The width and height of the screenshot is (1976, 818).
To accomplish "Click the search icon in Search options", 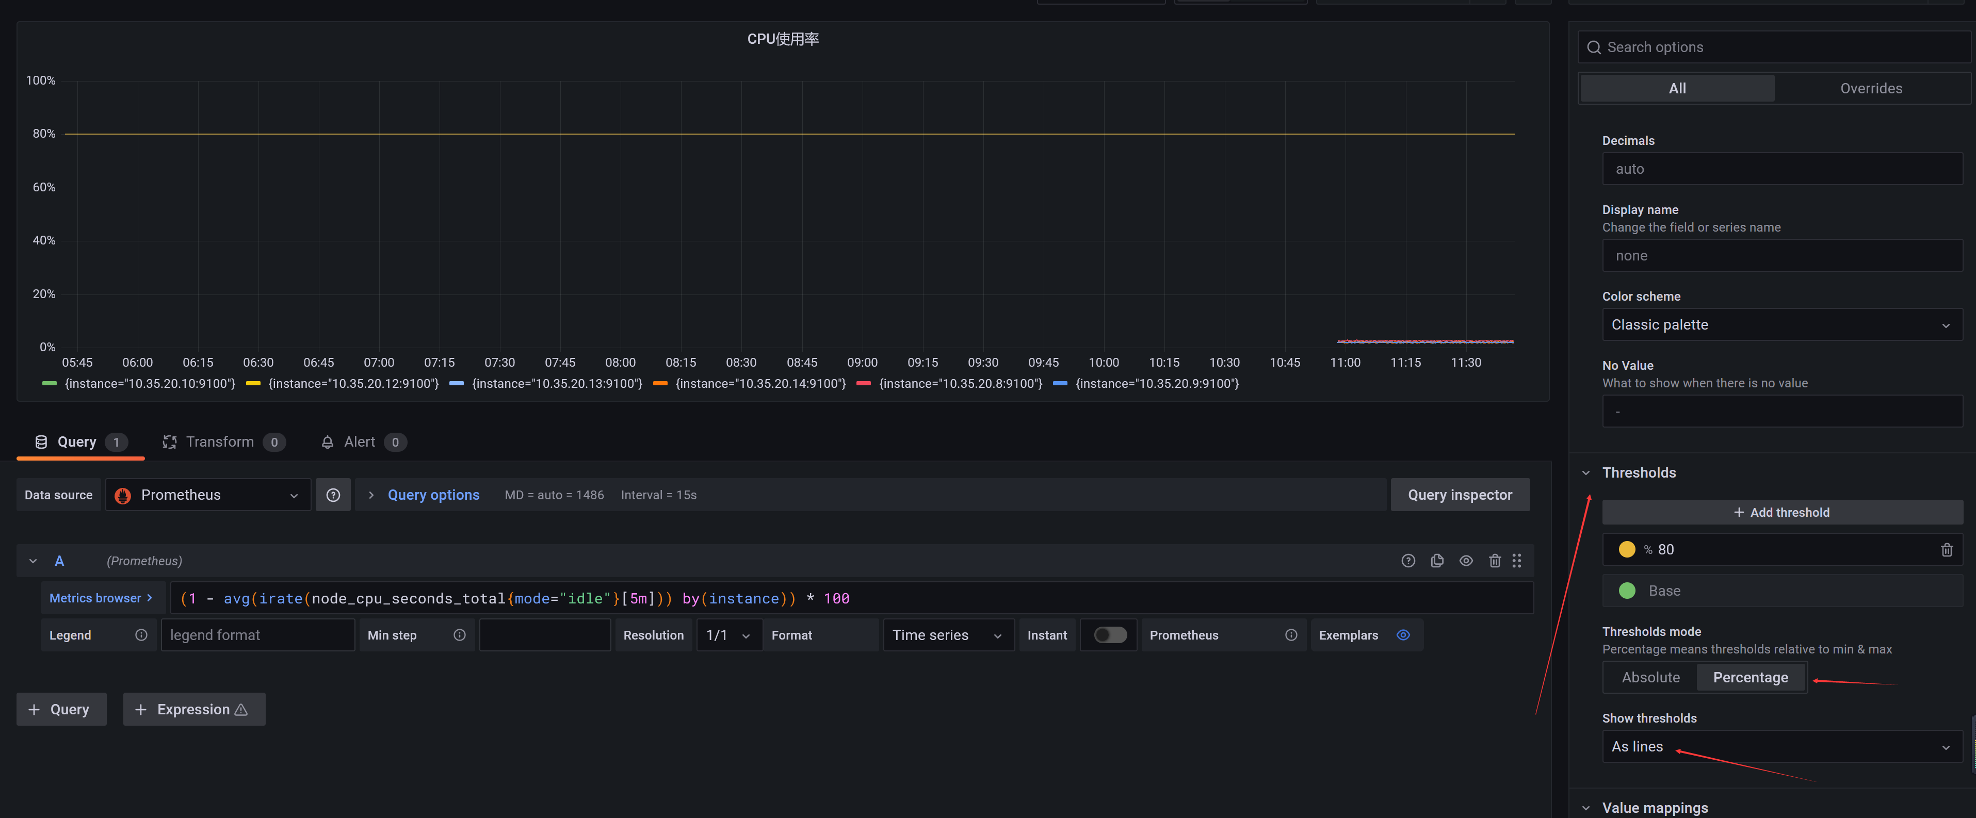I will pyautogui.click(x=1593, y=47).
